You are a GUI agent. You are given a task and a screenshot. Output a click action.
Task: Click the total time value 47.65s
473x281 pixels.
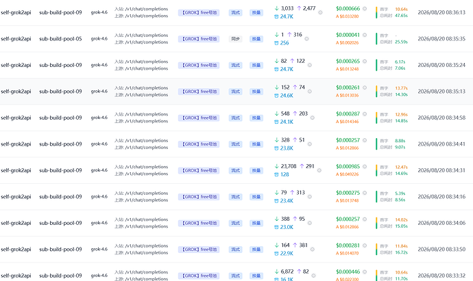pyautogui.click(x=401, y=15)
